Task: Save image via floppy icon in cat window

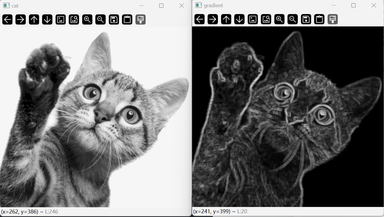Action: tap(114, 20)
